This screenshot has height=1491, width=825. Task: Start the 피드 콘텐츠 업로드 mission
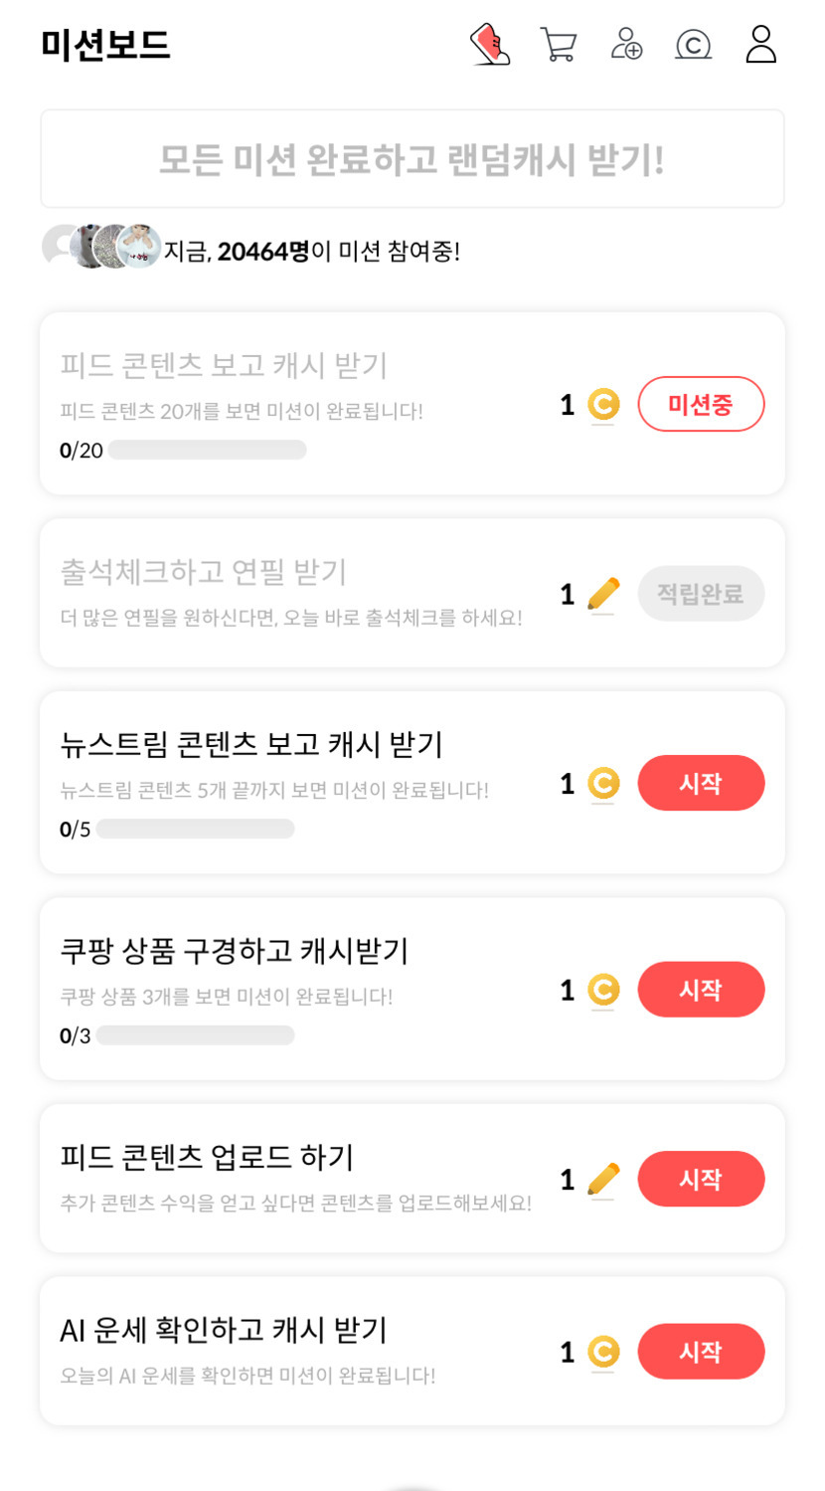pyautogui.click(x=701, y=1179)
